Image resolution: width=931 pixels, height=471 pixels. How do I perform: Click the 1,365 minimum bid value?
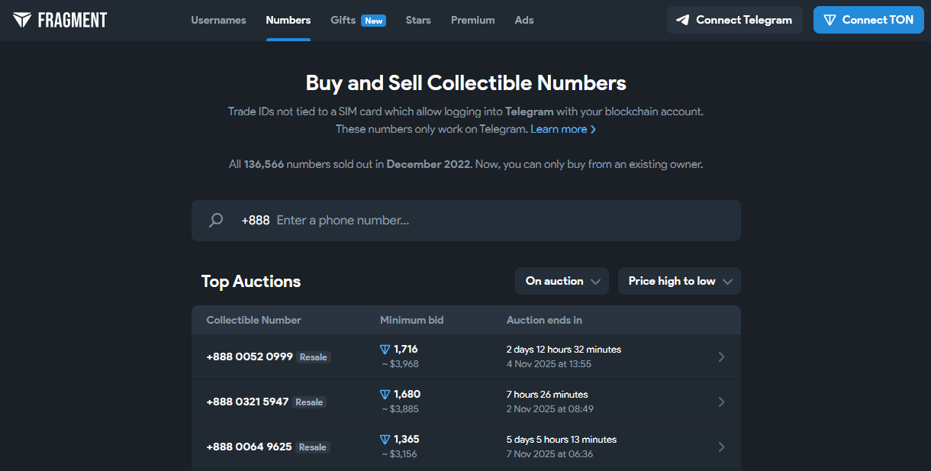(407, 439)
